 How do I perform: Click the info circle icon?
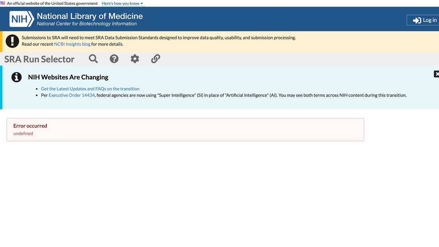click(x=16, y=77)
